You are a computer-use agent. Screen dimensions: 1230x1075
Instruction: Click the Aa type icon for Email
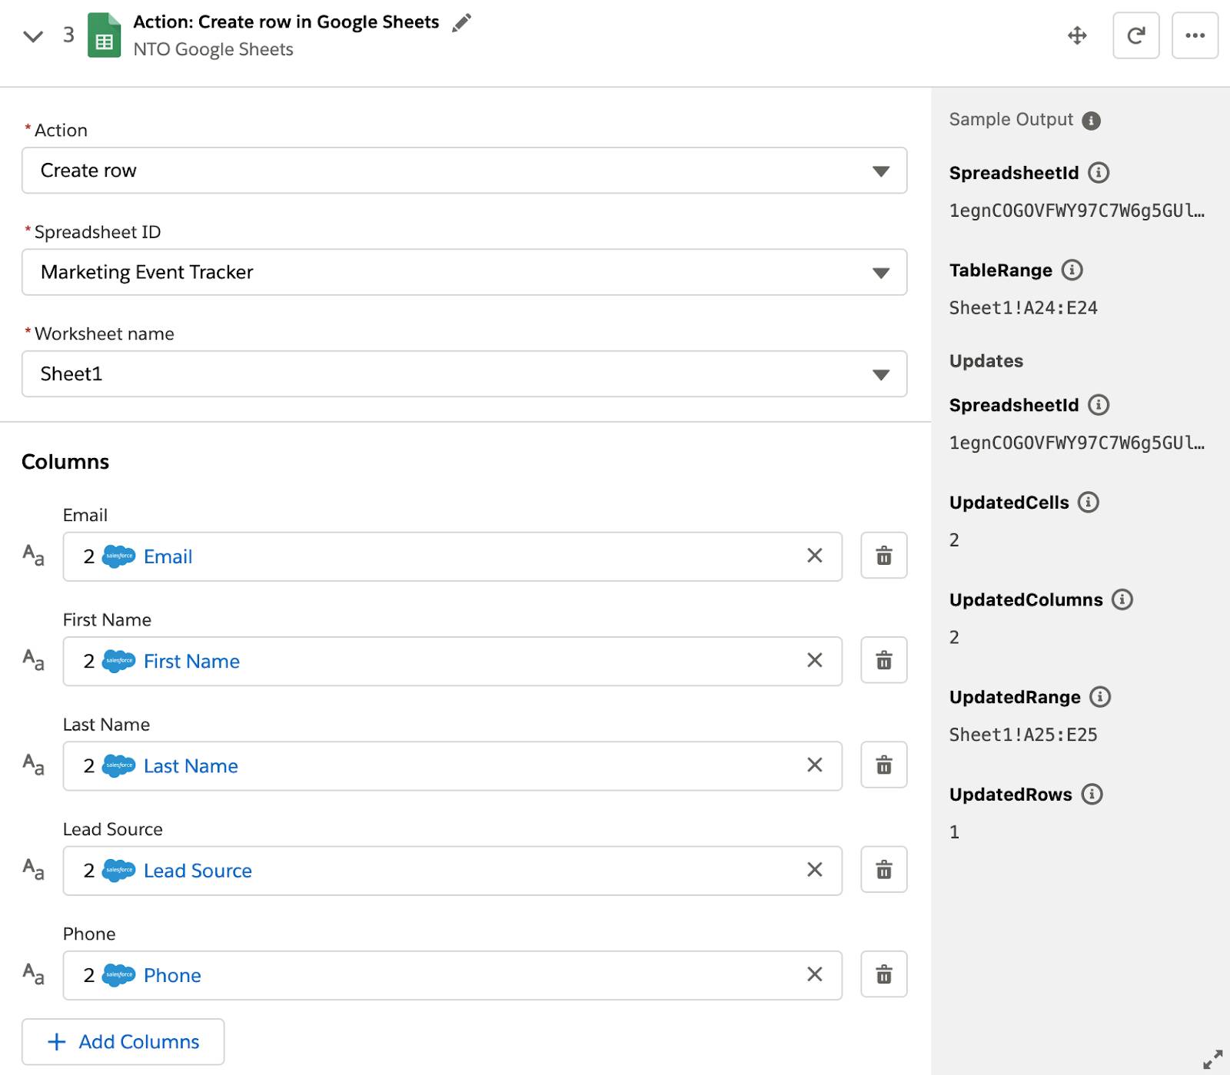click(x=33, y=555)
